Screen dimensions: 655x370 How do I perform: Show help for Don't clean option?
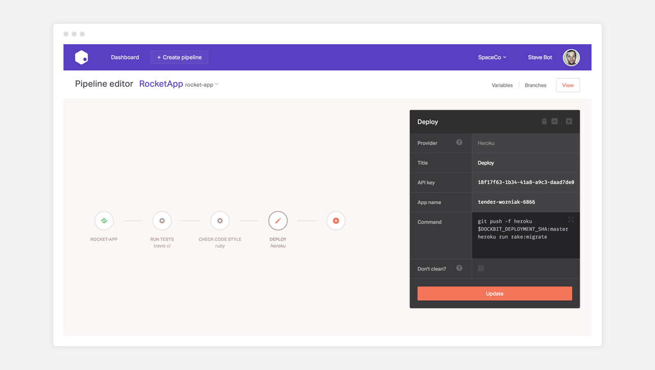[x=459, y=268]
